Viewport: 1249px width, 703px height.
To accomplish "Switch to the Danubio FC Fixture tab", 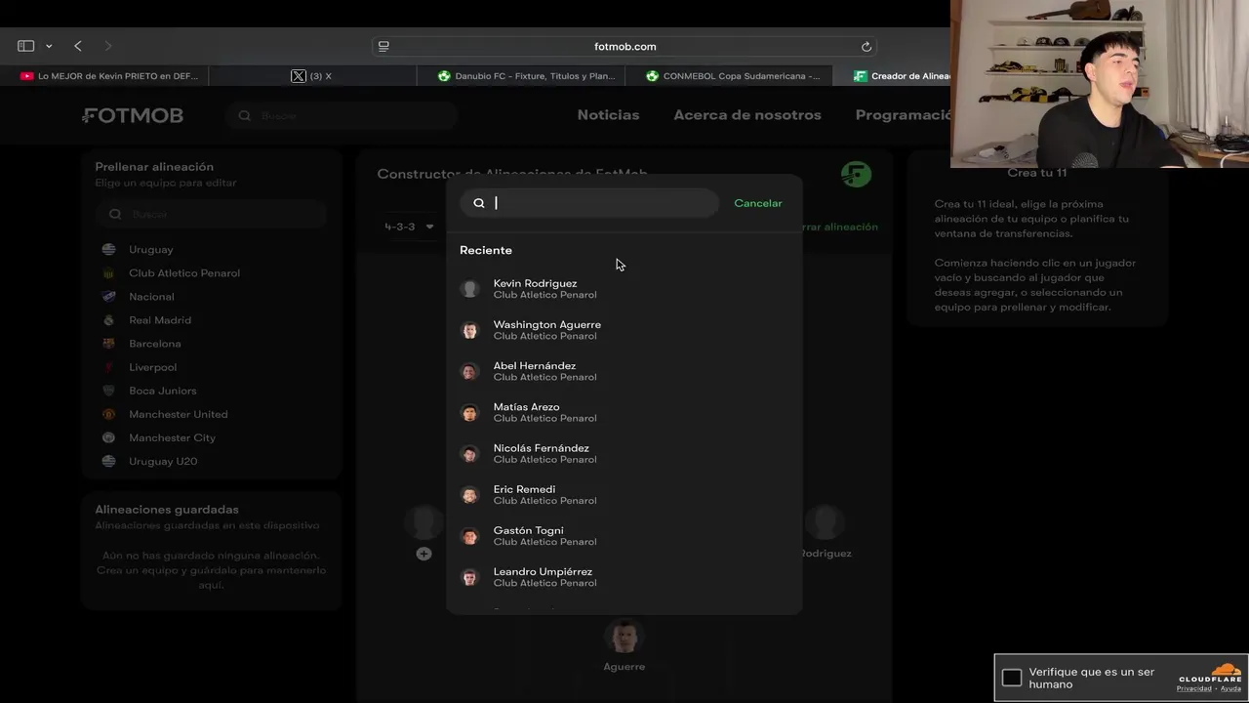I will (527, 76).
